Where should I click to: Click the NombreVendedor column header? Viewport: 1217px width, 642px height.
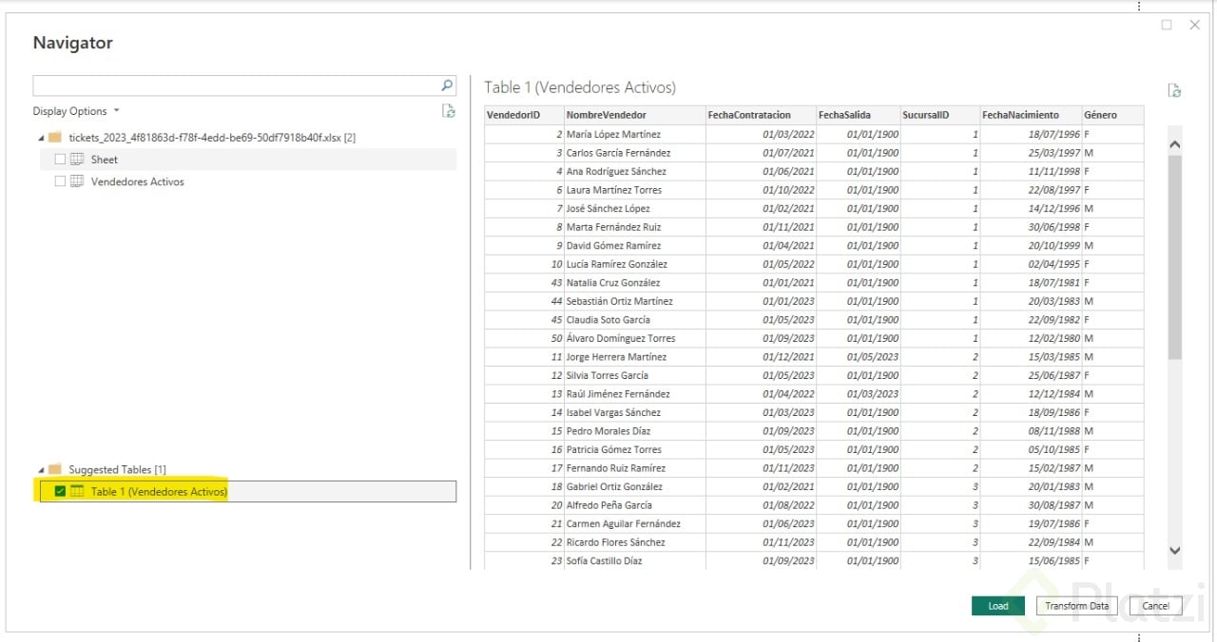pyautogui.click(x=606, y=115)
